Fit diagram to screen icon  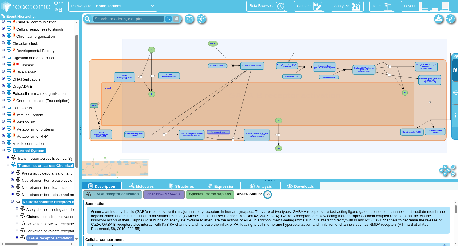pyautogui.click(x=189, y=19)
